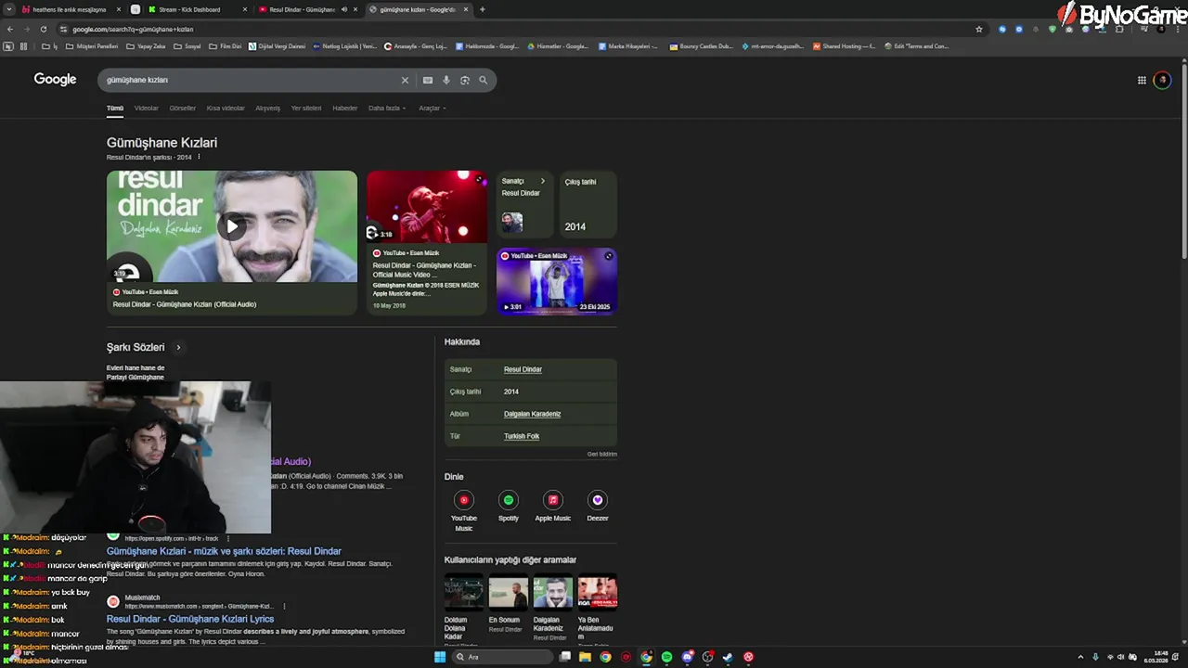Select the Tümü tab
This screenshot has height=668, width=1188.
tap(115, 108)
